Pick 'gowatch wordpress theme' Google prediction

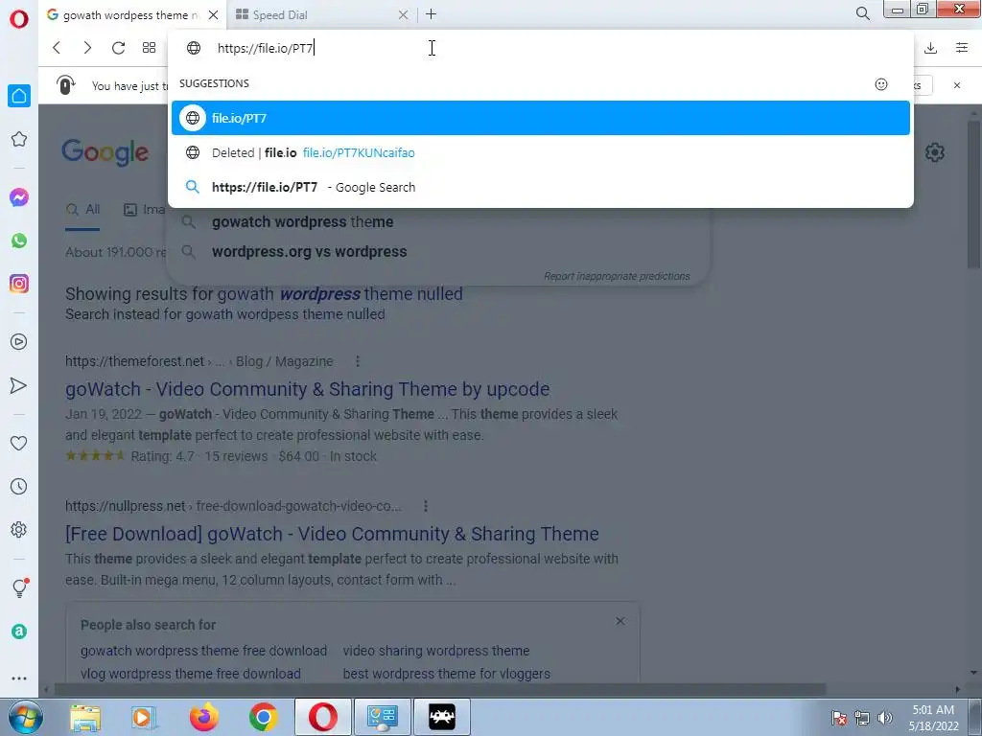(x=302, y=222)
